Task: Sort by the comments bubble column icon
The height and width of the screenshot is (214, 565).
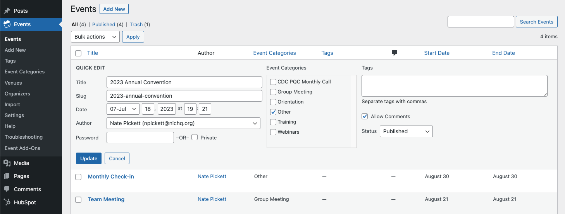Action: (394, 53)
